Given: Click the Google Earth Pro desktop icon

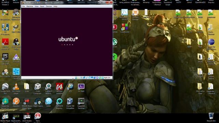Looking at the screenshot, I should coord(5,86).
